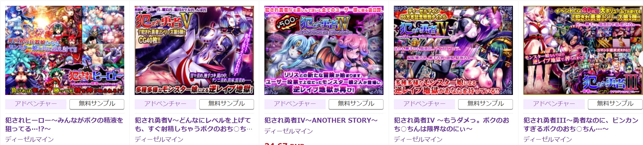The image size is (643, 145).
Task: Open the ¥500 ANOTHER STORY cover thumbnail
Action: click(324, 50)
